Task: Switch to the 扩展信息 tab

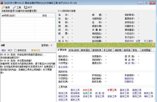Action: pyautogui.click(x=62, y=50)
